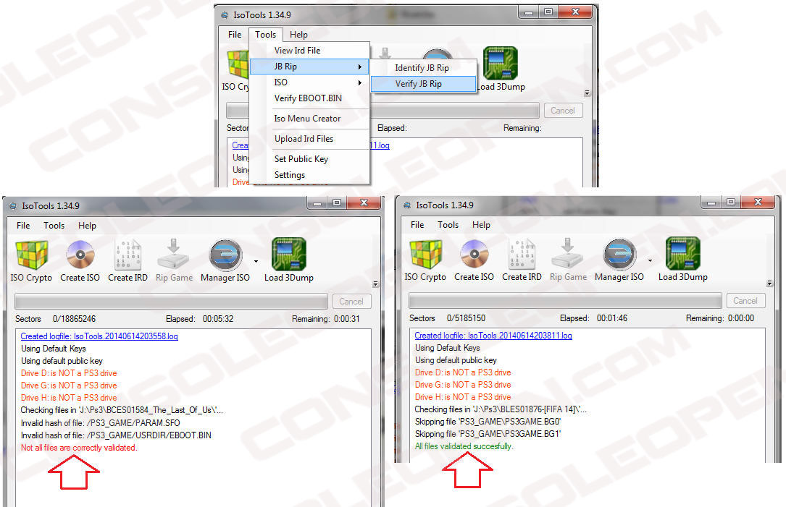Select the skipping file PS3GAME.BG1 log line
This screenshot has width=786, height=507.
(x=488, y=434)
